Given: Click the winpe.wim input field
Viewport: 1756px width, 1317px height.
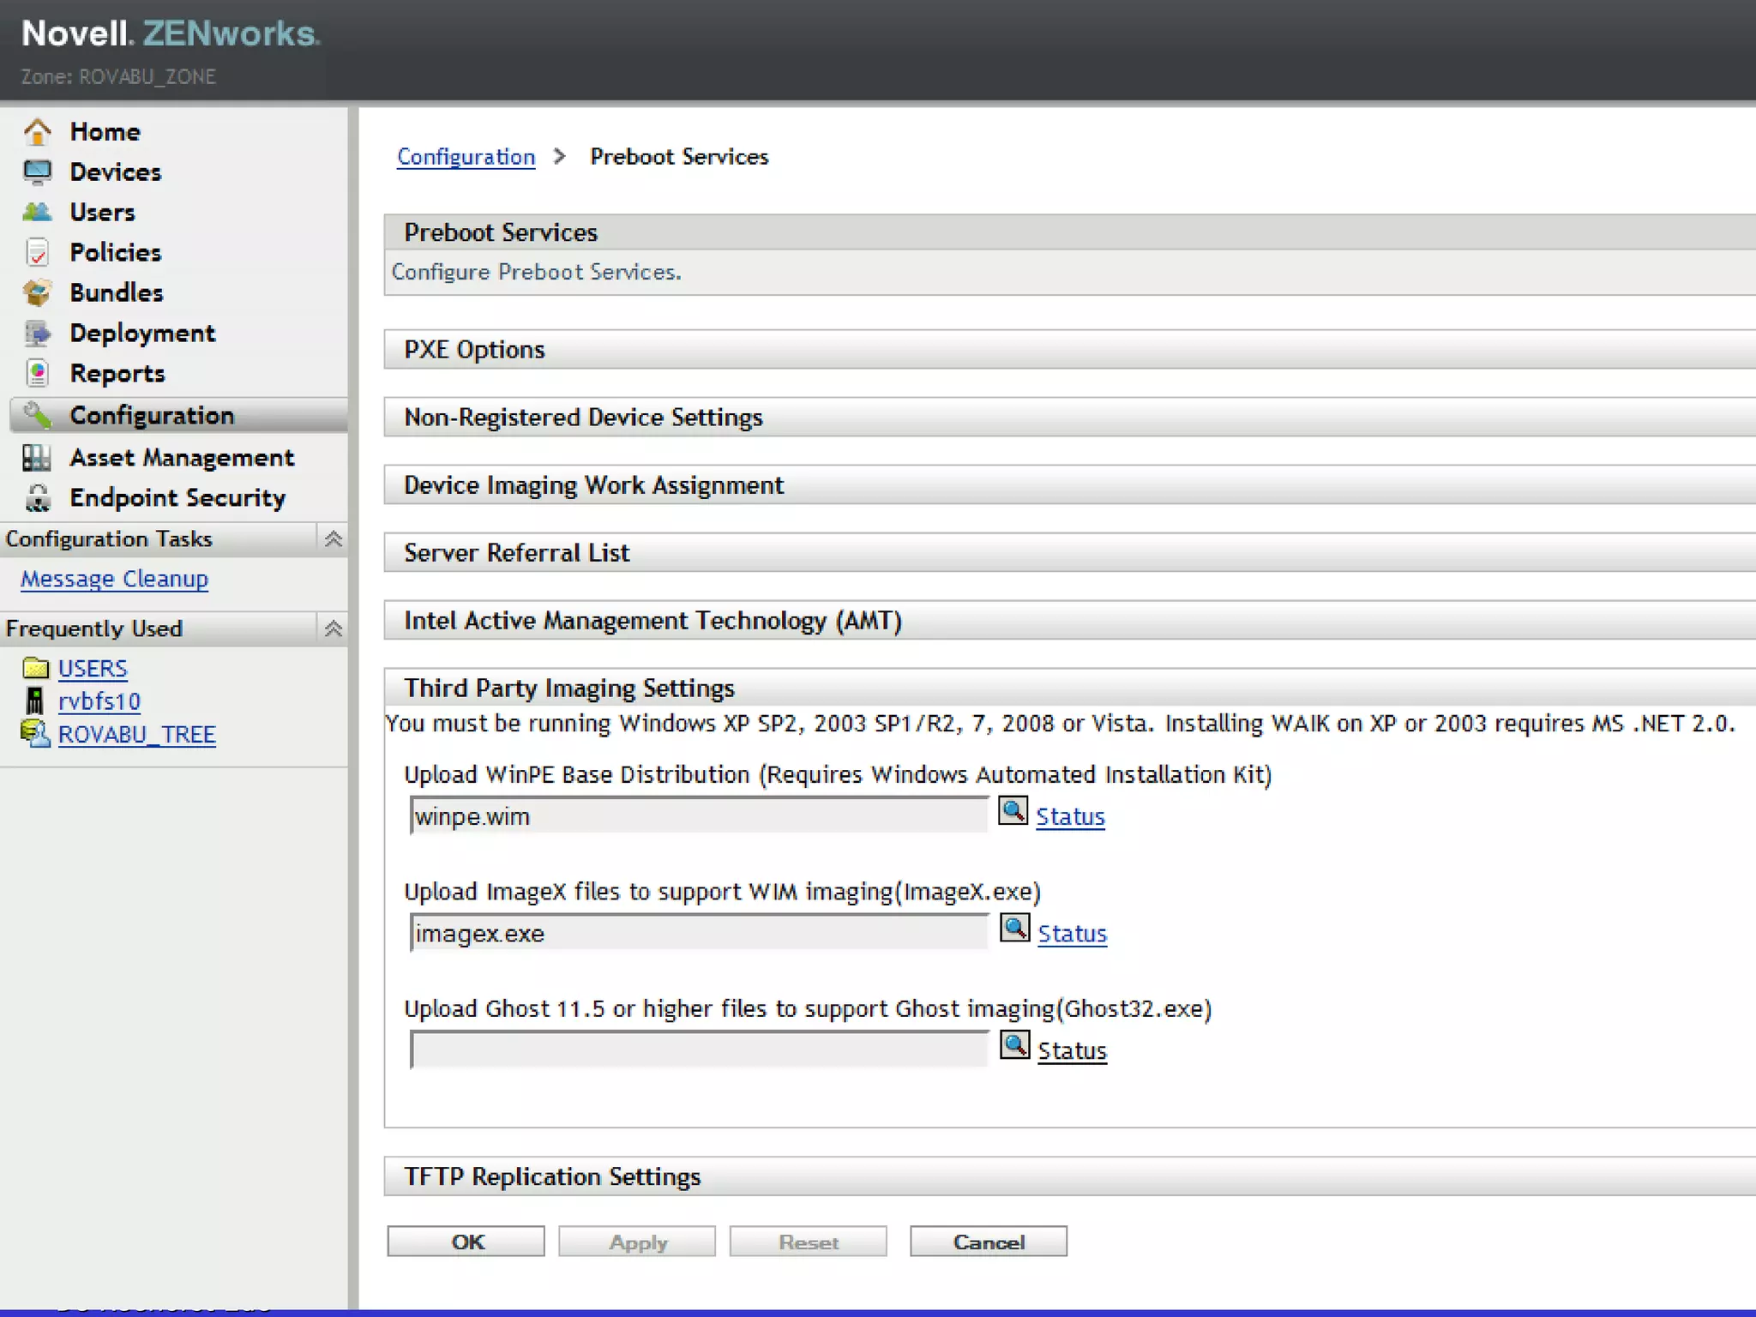Looking at the screenshot, I should point(699,815).
